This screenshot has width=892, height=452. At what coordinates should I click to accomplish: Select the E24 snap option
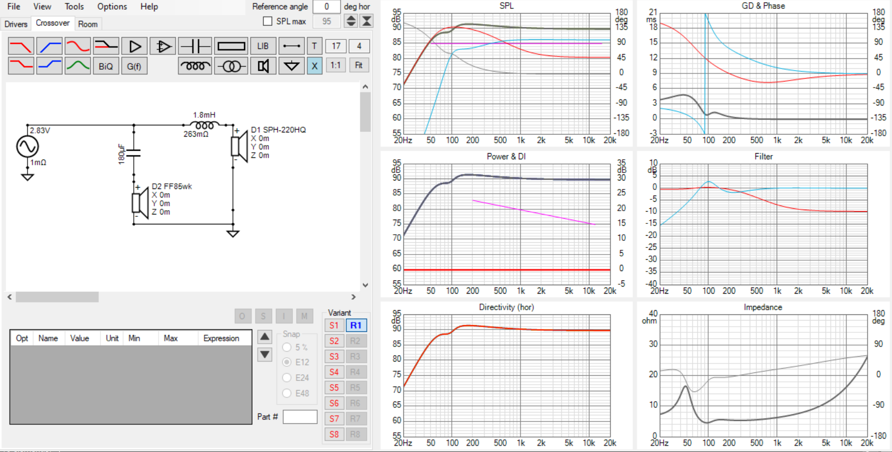point(287,378)
